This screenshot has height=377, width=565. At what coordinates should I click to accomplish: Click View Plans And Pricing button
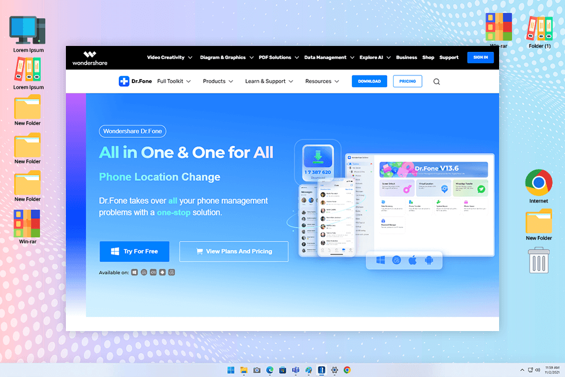click(x=234, y=252)
